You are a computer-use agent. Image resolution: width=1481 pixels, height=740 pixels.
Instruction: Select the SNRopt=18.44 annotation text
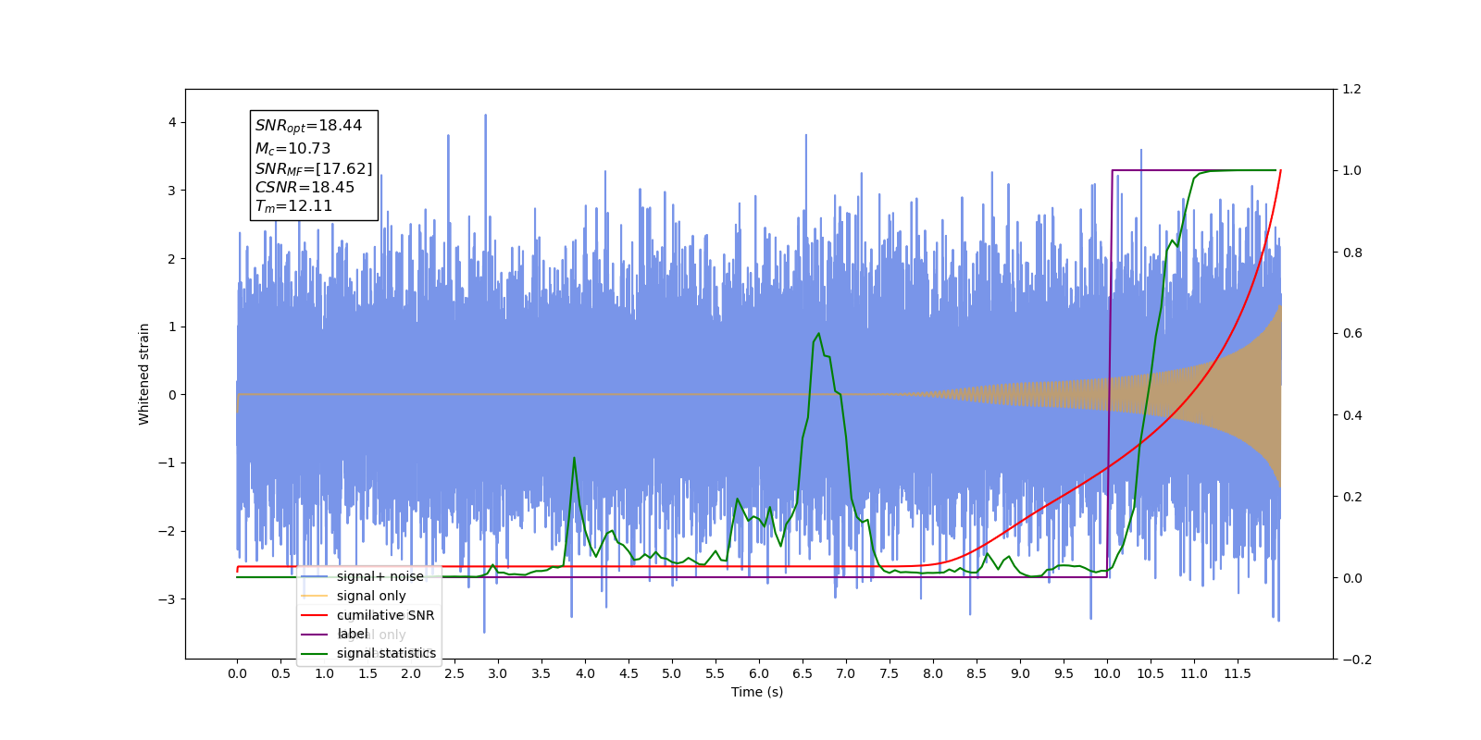pyautogui.click(x=308, y=126)
